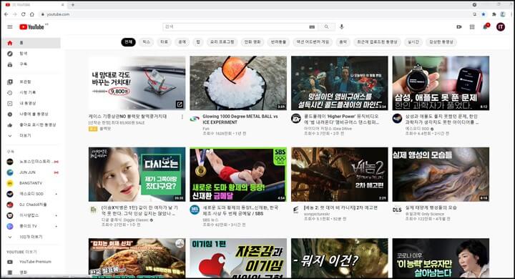515x279 pixels.
Task: Open Glowing 1000 Degree video channel avatar
Action: 195,119
